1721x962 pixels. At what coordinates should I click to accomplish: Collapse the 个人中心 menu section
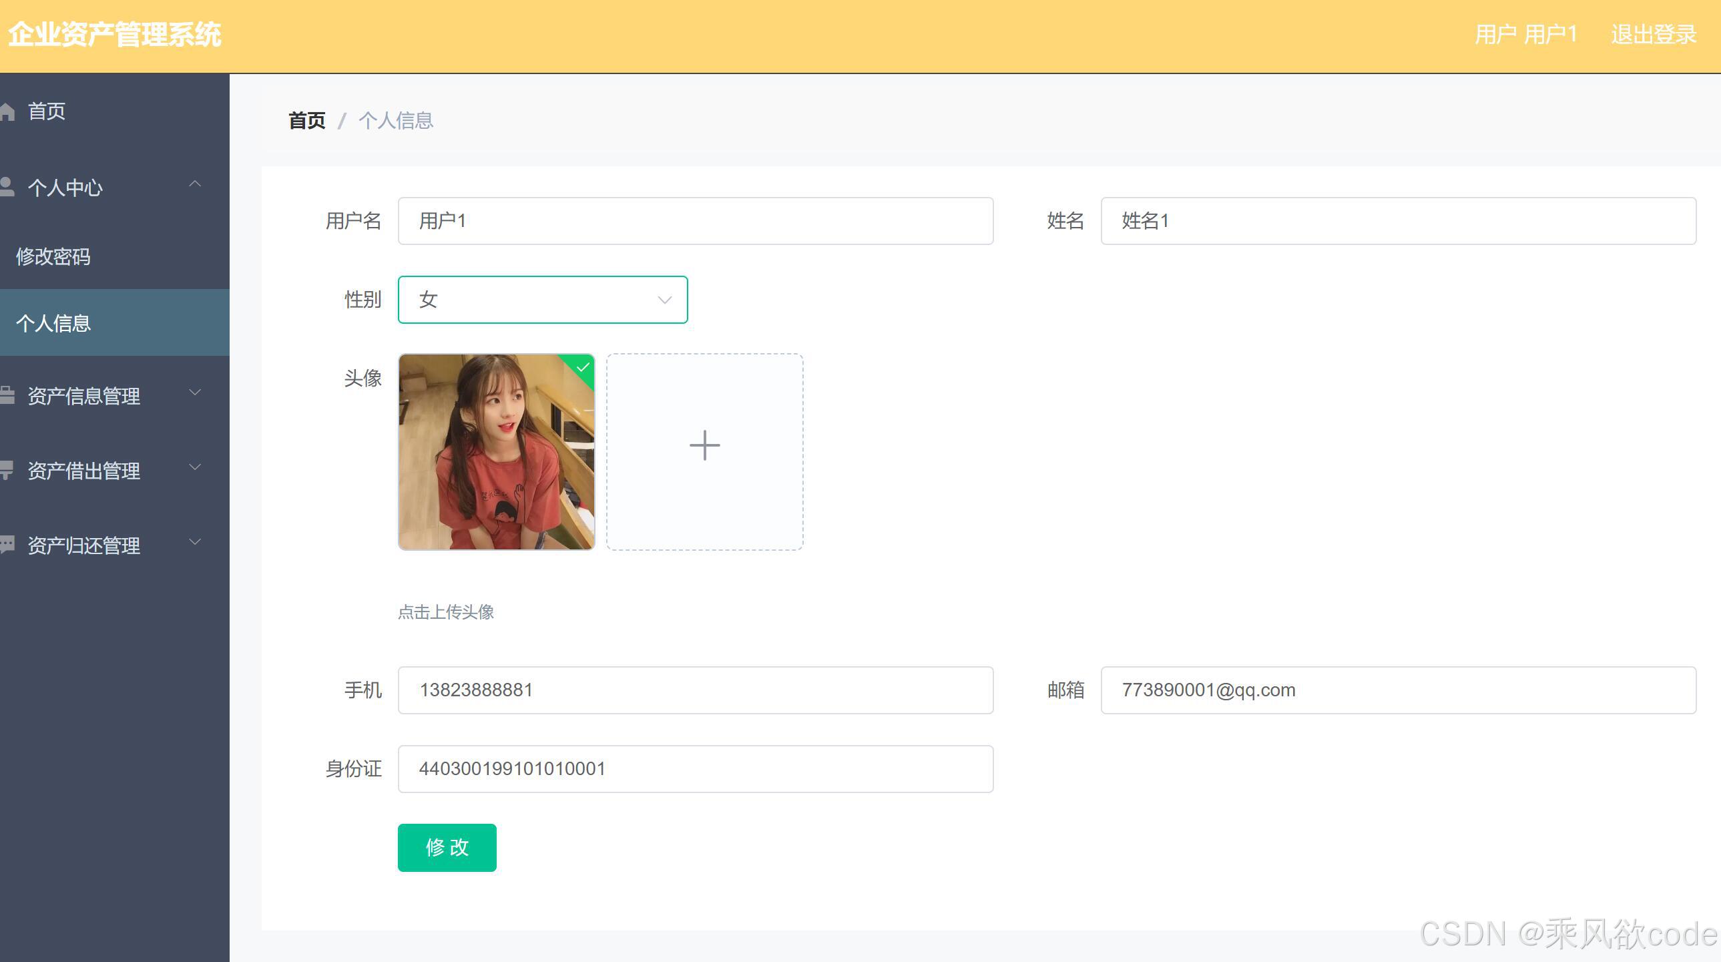[195, 184]
